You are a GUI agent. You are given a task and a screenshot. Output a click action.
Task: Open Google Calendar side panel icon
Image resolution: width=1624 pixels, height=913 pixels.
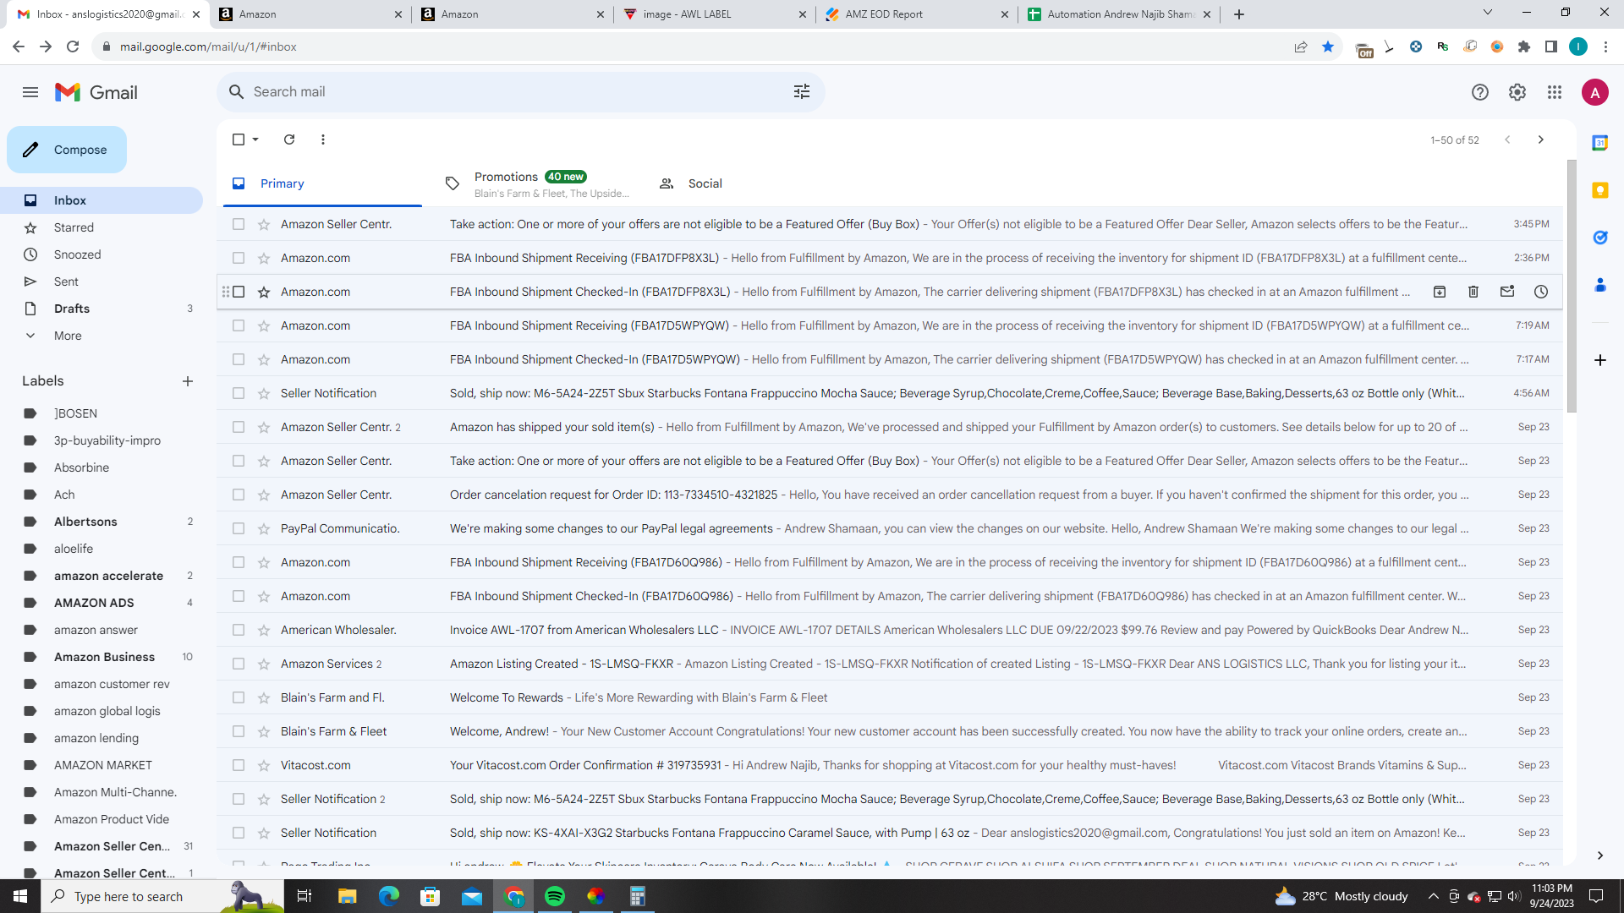click(1600, 143)
